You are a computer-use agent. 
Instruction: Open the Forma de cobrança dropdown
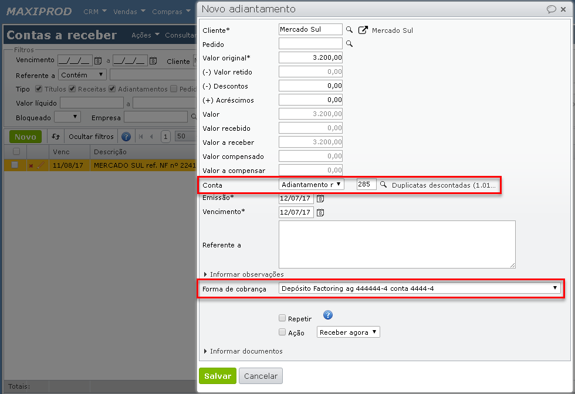[420, 288]
